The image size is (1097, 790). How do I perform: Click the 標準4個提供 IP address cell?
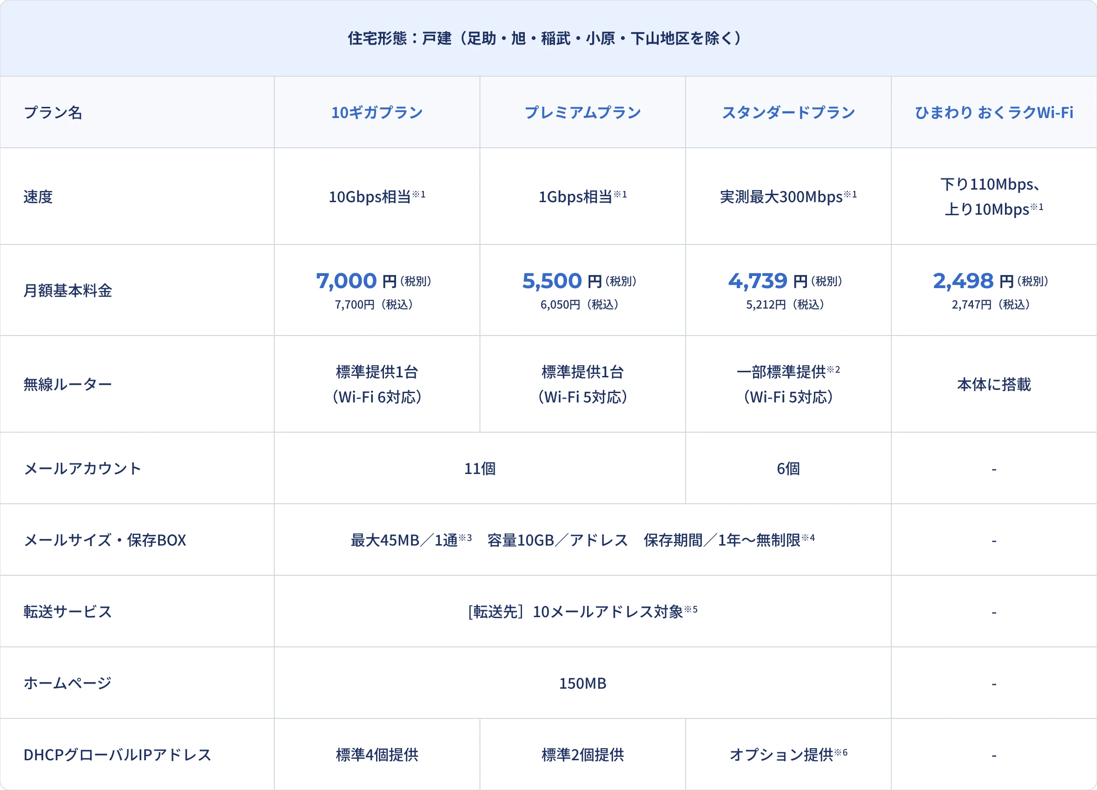point(377,755)
